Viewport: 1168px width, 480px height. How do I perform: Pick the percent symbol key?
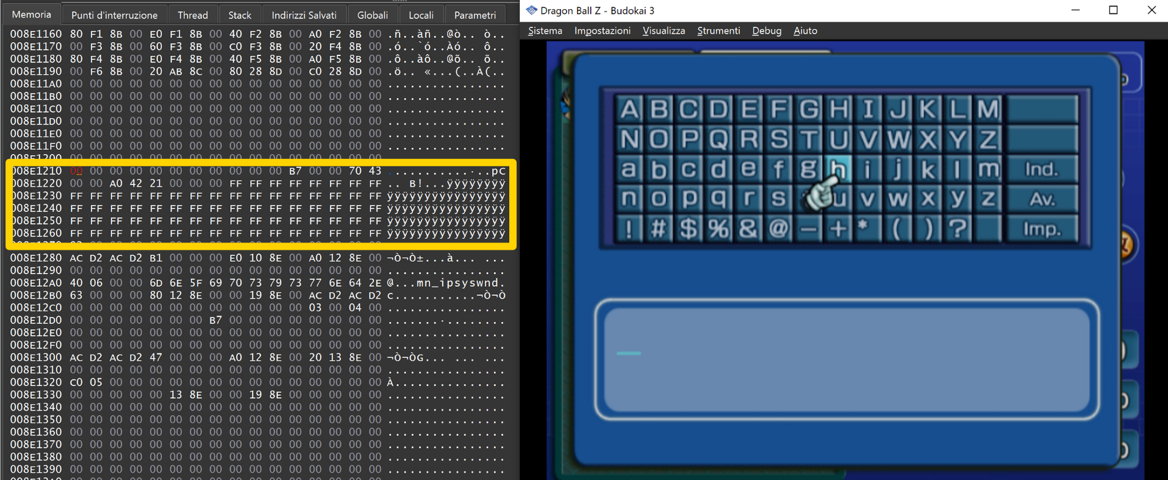(x=718, y=228)
